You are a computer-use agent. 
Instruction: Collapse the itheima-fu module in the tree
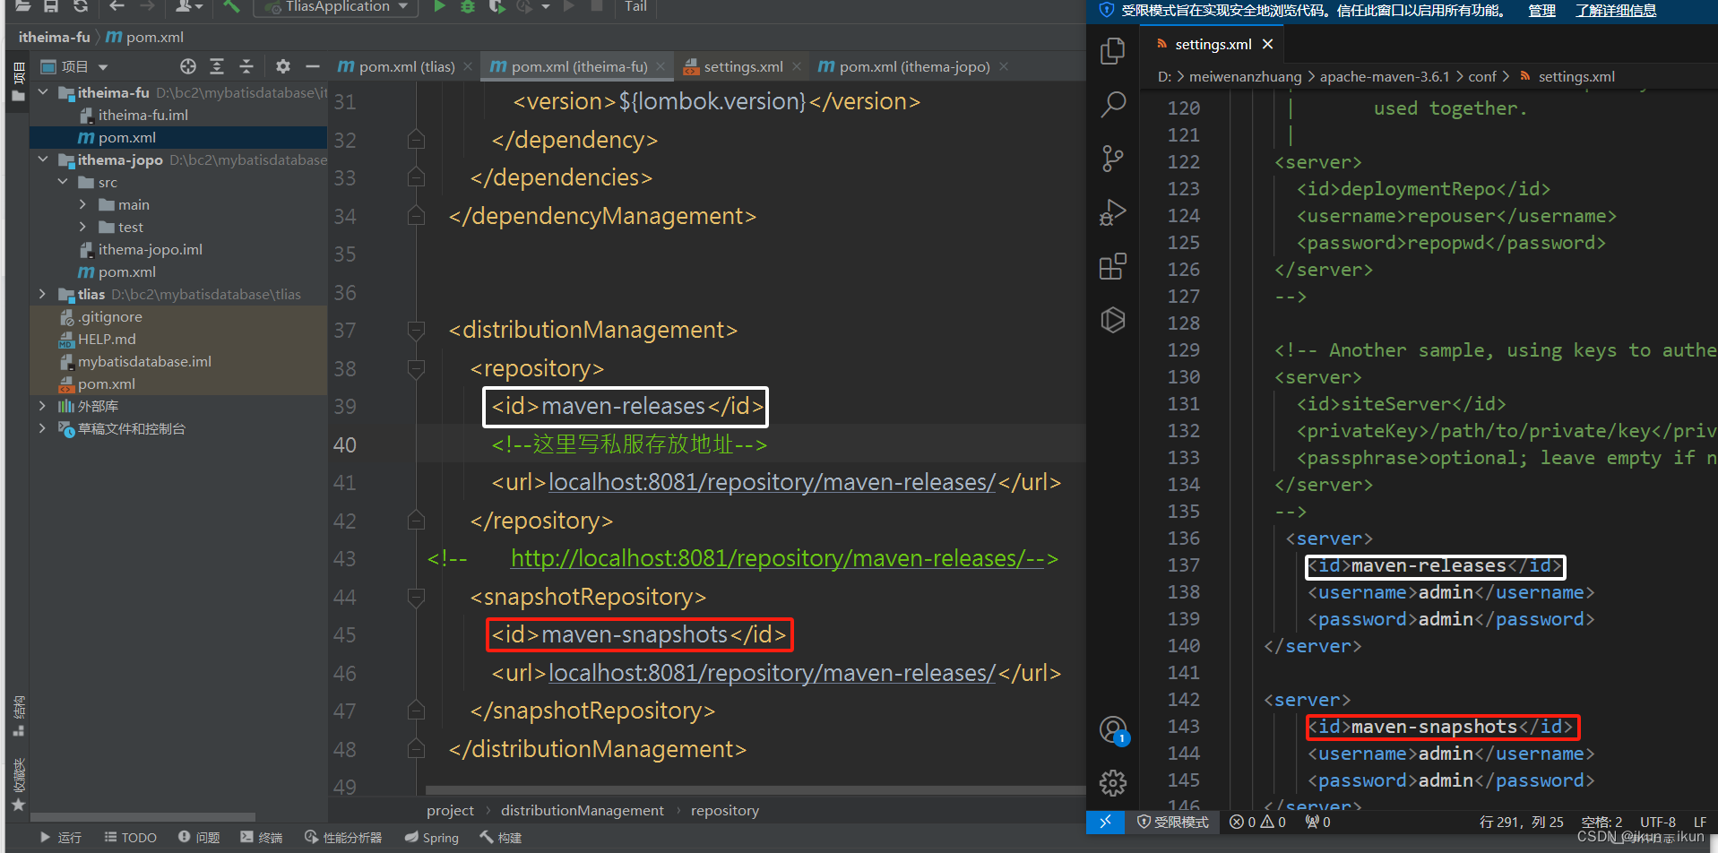(43, 92)
